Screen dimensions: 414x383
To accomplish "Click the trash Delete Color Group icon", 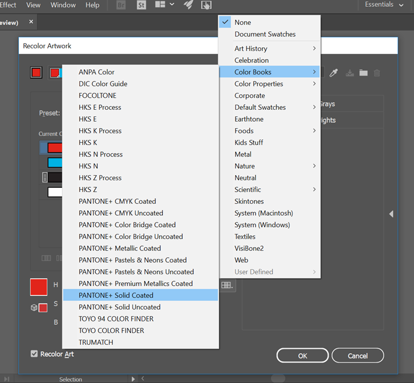I will pos(377,73).
